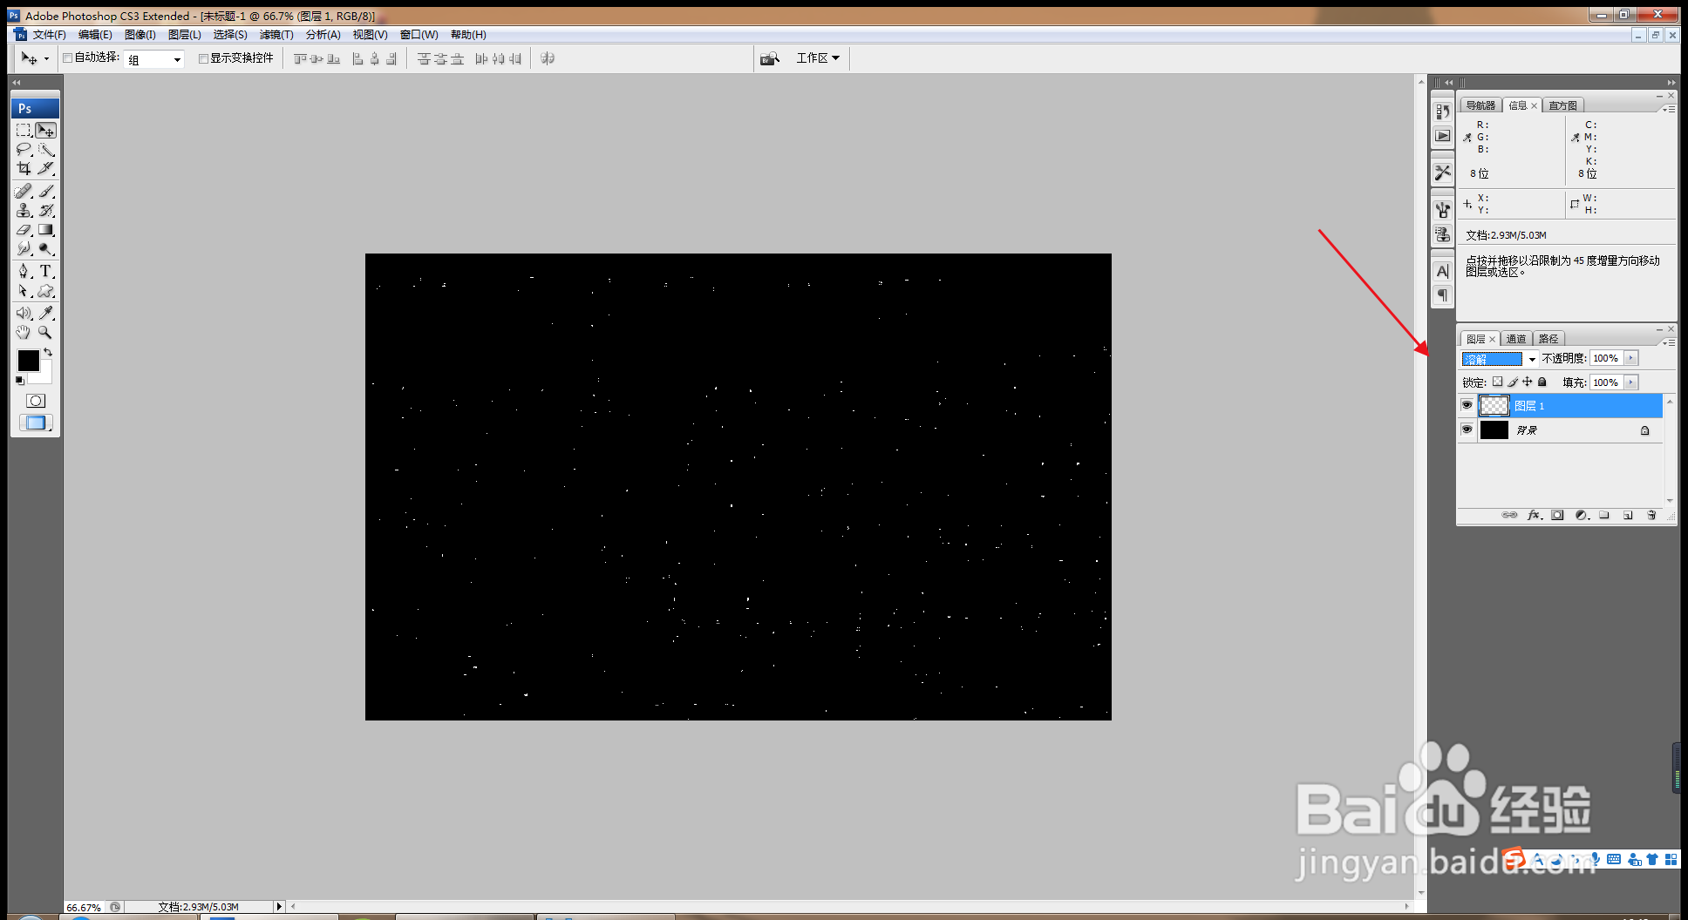Open the 工作区 workspace dropdown
1688x920 pixels.
click(818, 58)
